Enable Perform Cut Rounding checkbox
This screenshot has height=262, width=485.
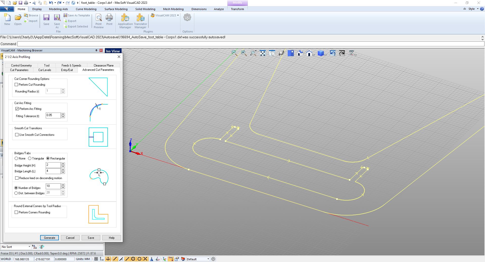point(16,85)
